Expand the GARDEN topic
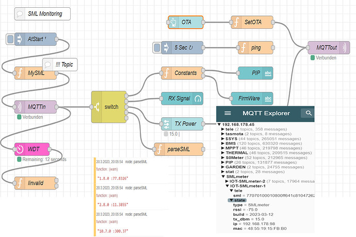This screenshot has height=237, width=356. [x=223, y=167]
